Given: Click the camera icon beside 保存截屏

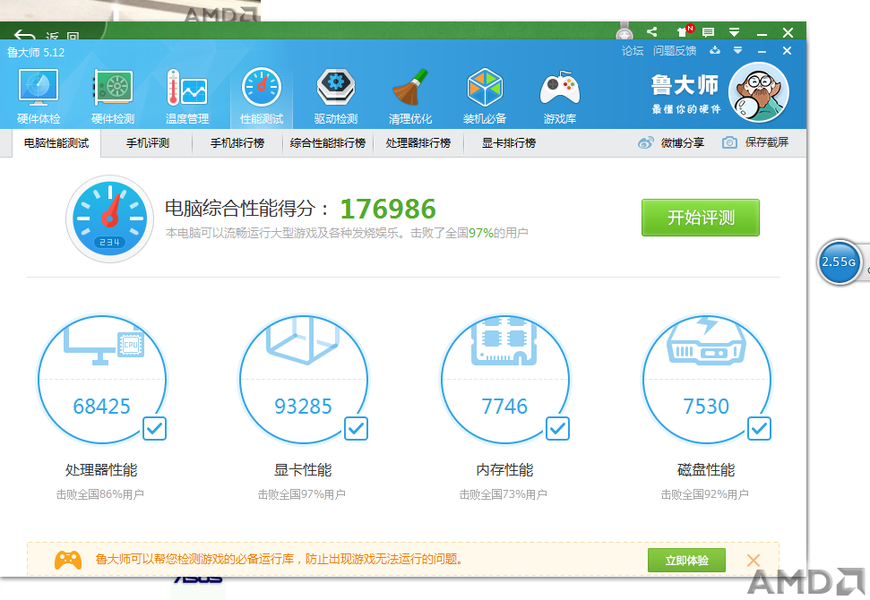Looking at the screenshot, I should coord(729,142).
